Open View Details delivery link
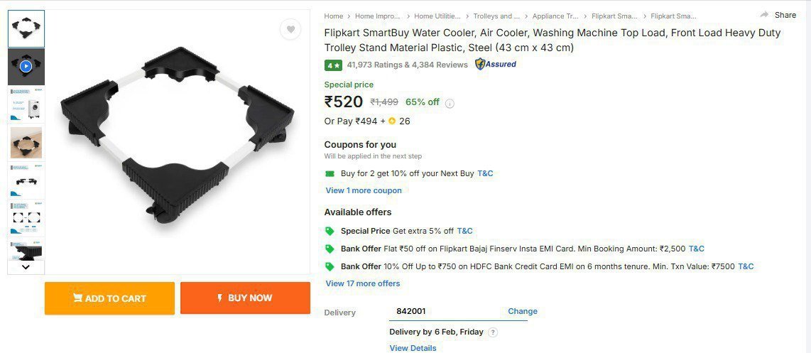Screen dimensions: 811x353 [x=413, y=348]
